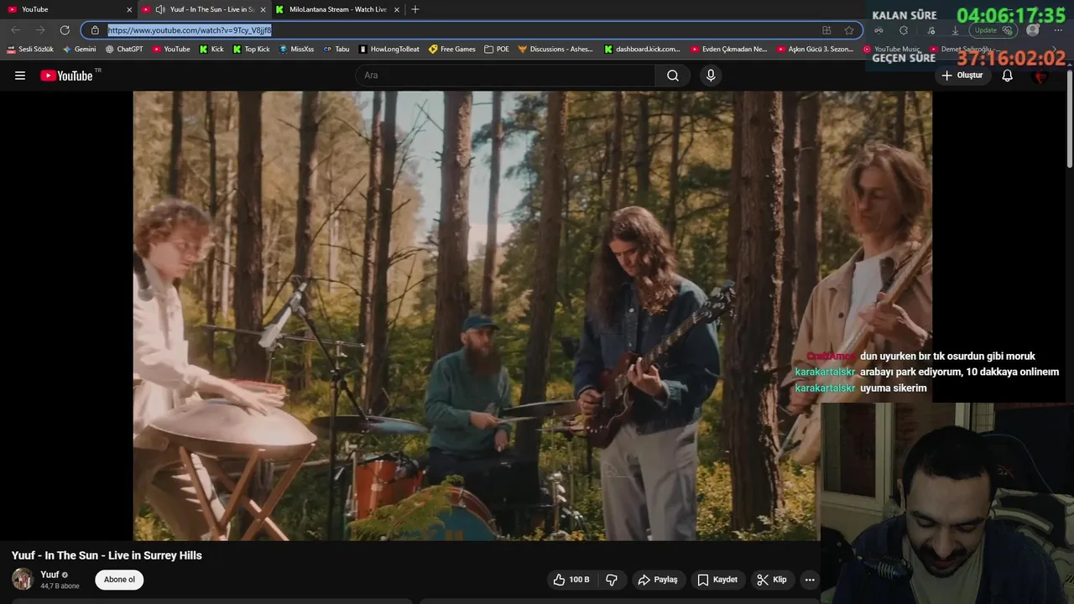The height and width of the screenshot is (604, 1074).
Task: Go to YouTube home via the logo
Action: coord(66,75)
